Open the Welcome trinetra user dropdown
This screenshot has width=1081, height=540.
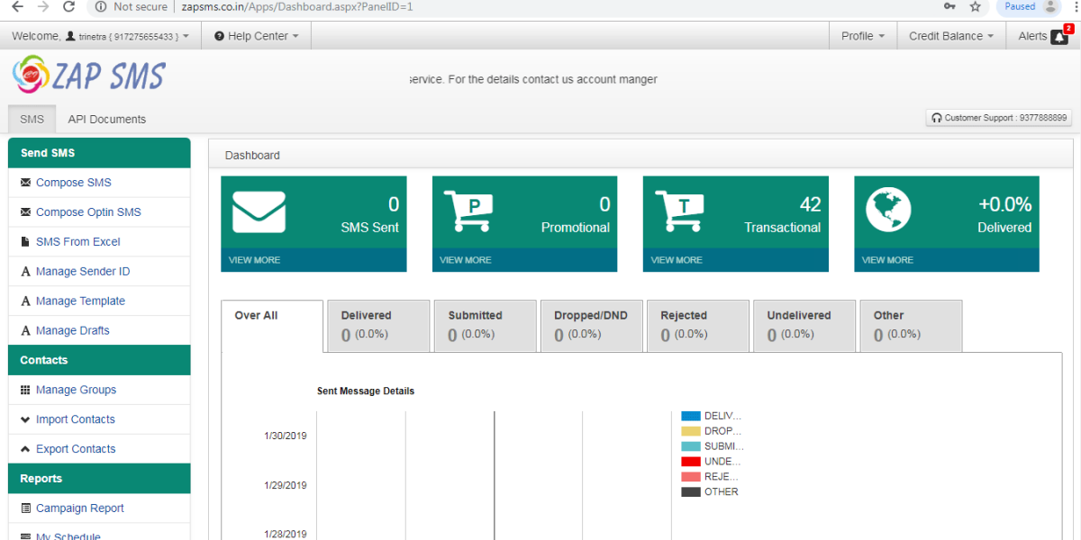pos(100,36)
